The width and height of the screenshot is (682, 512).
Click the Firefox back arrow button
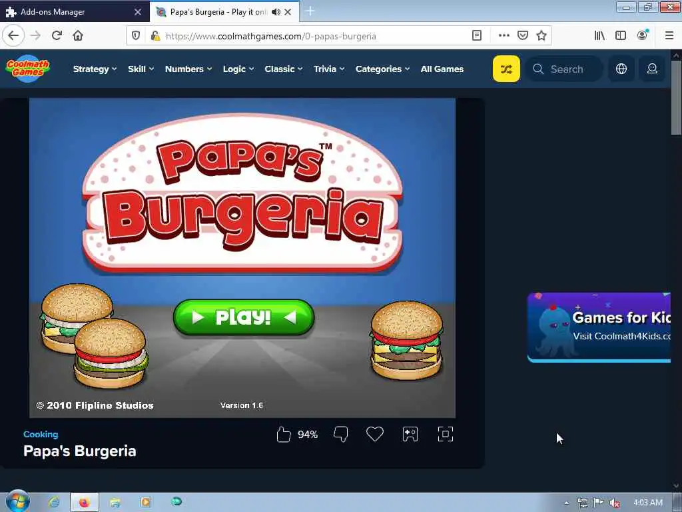click(x=13, y=35)
